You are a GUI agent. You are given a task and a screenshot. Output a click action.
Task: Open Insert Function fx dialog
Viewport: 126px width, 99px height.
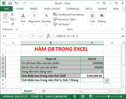[48, 36]
